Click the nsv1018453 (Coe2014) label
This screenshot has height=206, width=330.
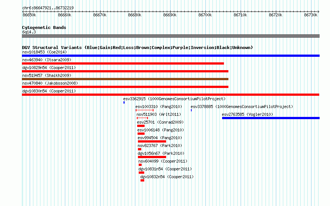(44, 52)
